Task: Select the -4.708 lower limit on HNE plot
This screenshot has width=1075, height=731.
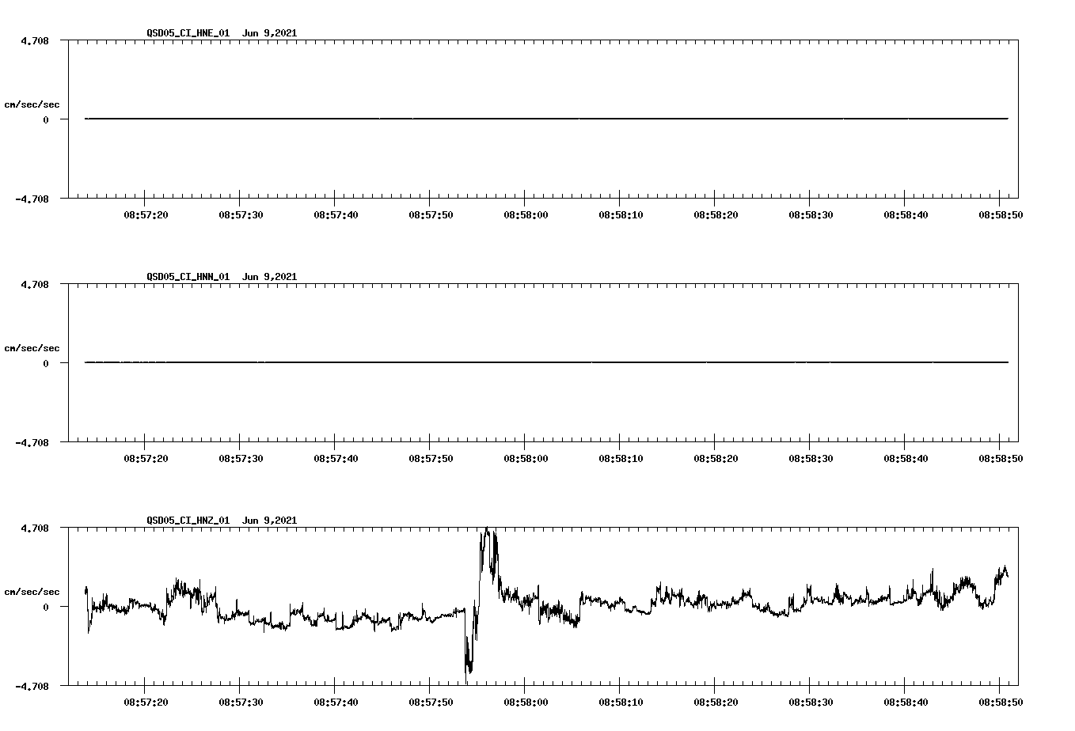Action: pos(32,199)
